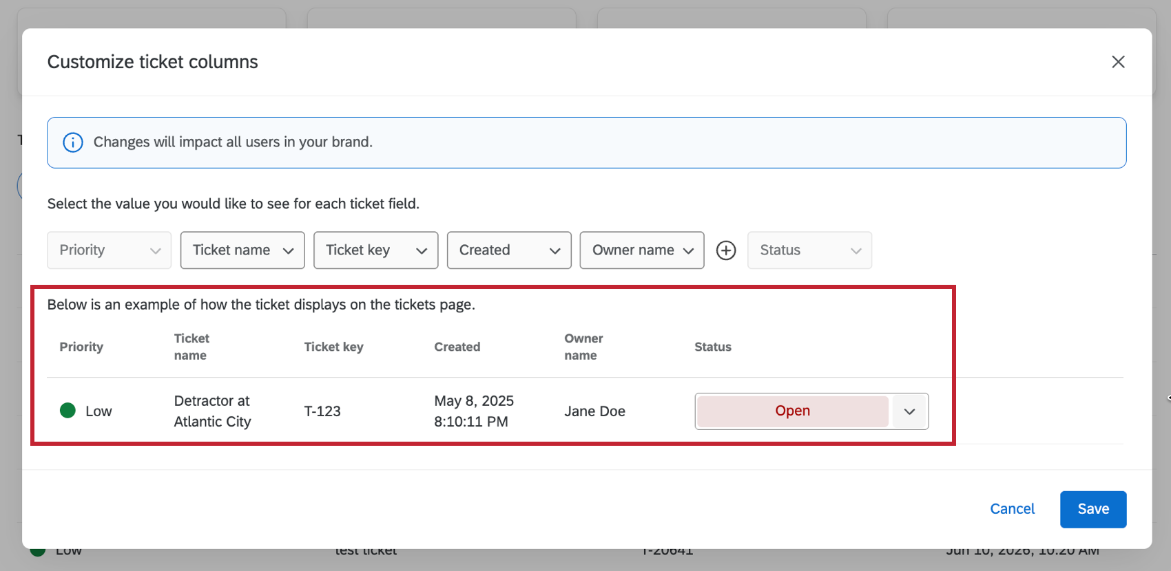Click the Jane Doe owner name
1171x571 pixels.
(595, 411)
